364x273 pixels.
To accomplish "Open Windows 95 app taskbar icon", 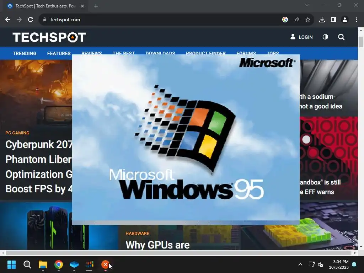I will (x=90, y=264).
